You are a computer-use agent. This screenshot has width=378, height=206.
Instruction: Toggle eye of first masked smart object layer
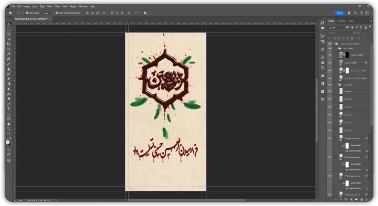coord(330,55)
